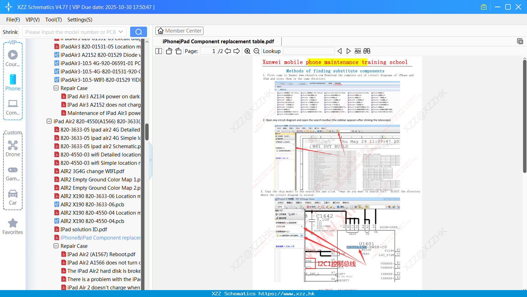
Task: Click the PDF viewer vertical scrollbar thumb
Action: (525, 116)
